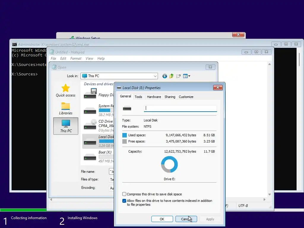Confirm with the OK button
The width and height of the screenshot is (304, 228).
[x=162, y=219]
